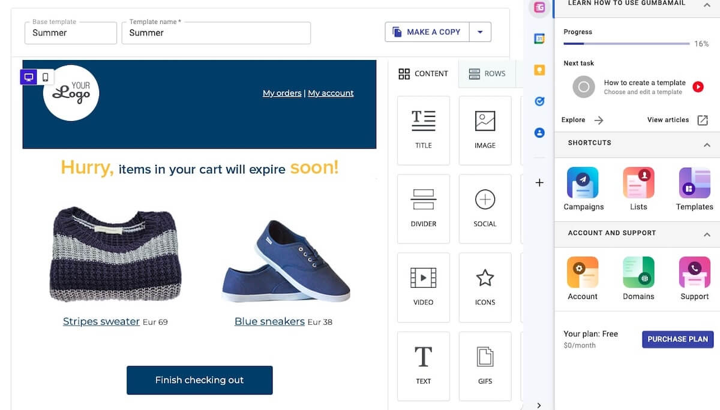
Task: Collapse the Shortcuts section
Action: tap(707, 144)
